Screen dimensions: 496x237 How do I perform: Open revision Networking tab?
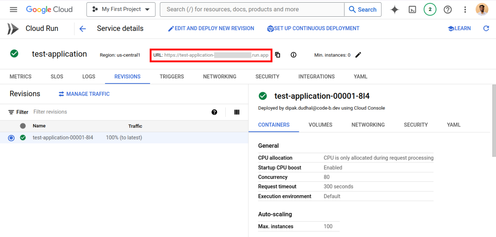(368, 125)
